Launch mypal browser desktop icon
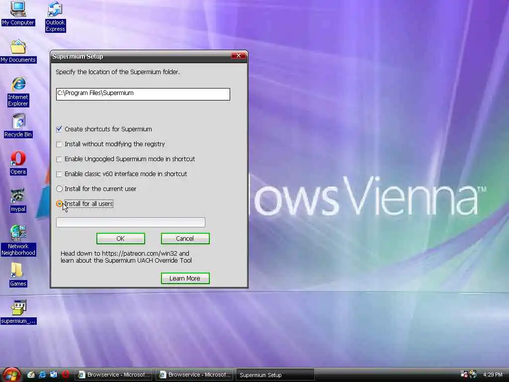 (x=18, y=200)
